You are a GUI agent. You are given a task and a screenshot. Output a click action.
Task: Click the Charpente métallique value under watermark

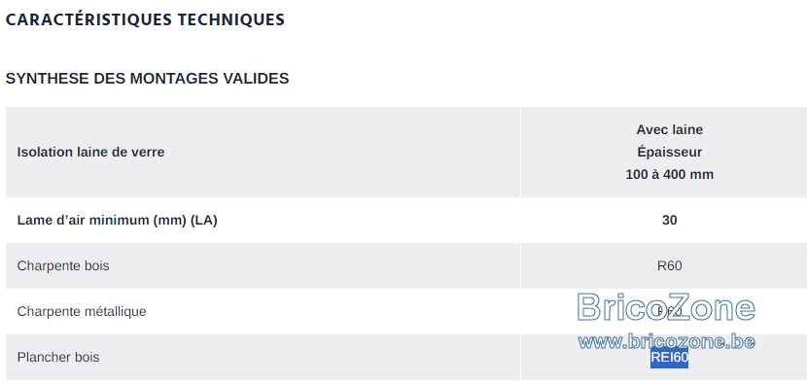click(x=669, y=311)
